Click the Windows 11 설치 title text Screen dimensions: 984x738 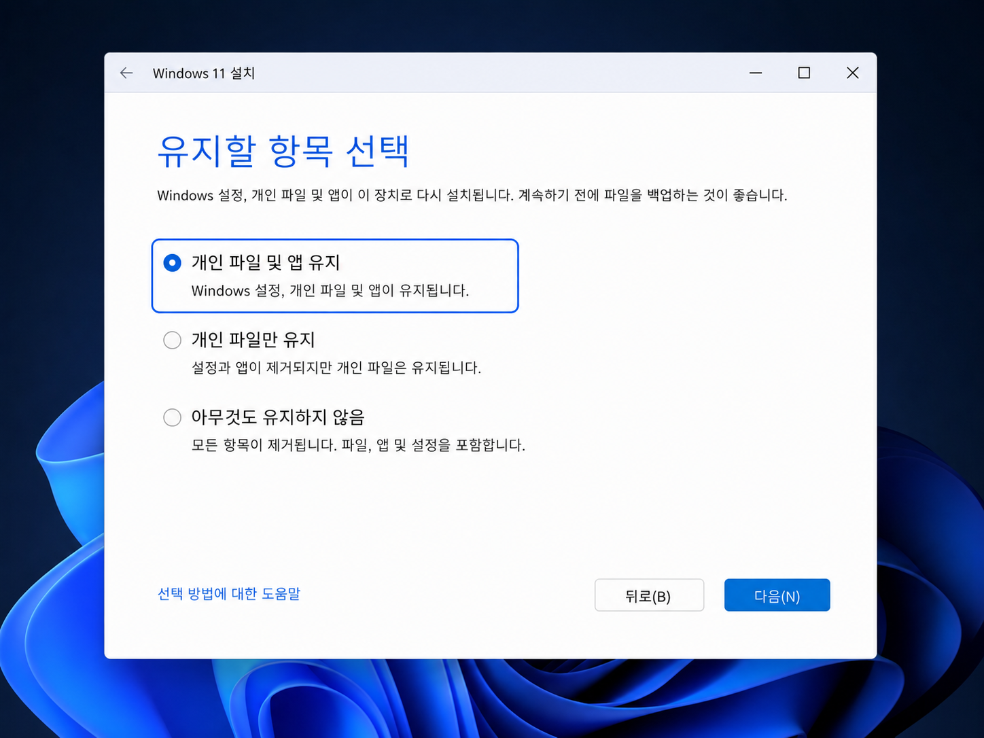pyautogui.click(x=204, y=73)
